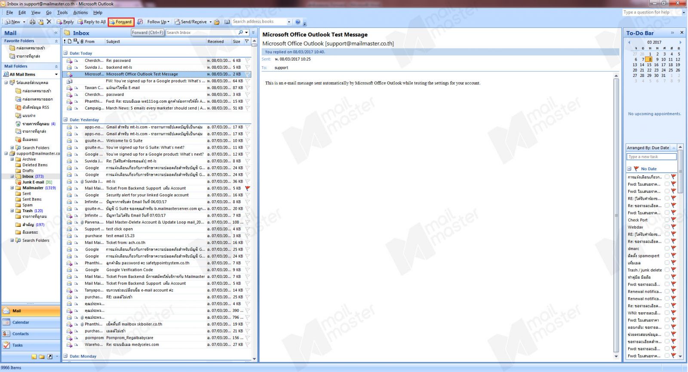Collapse the Mail navigation pane
This screenshot has height=372, width=688.
55,33
